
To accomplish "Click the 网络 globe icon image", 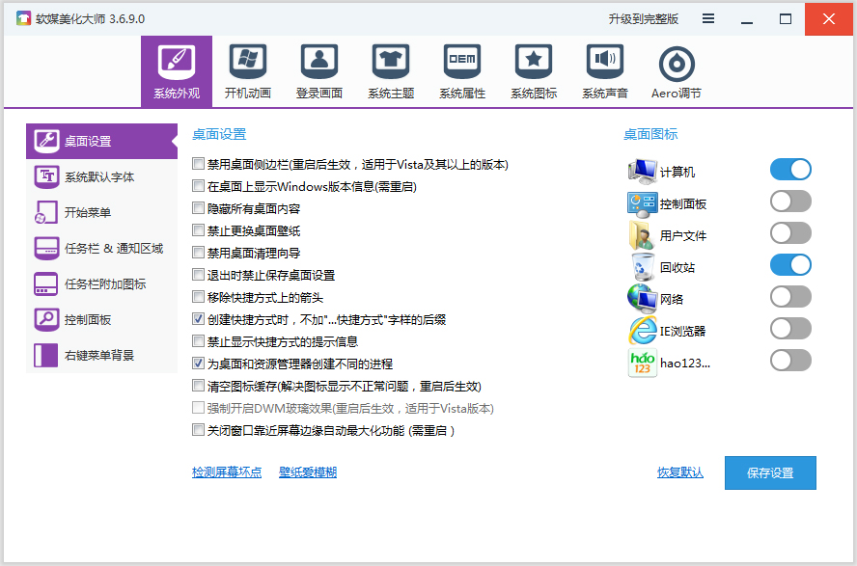I will pyautogui.click(x=642, y=299).
